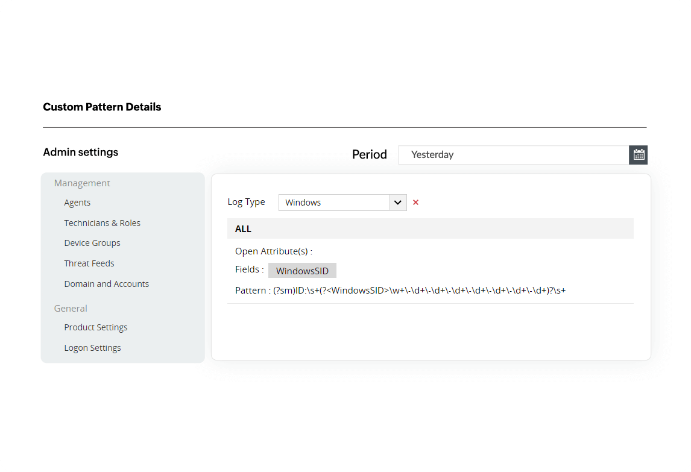This screenshot has height=472, width=691.
Task: Click the Custom Pattern Details heading
Action: click(x=102, y=107)
